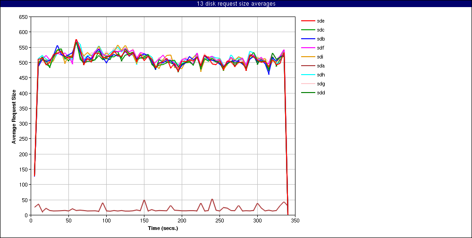Select the sdf legend label
Image resolution: width=472 pixels, height=238 pixels.
coord(320,48)
